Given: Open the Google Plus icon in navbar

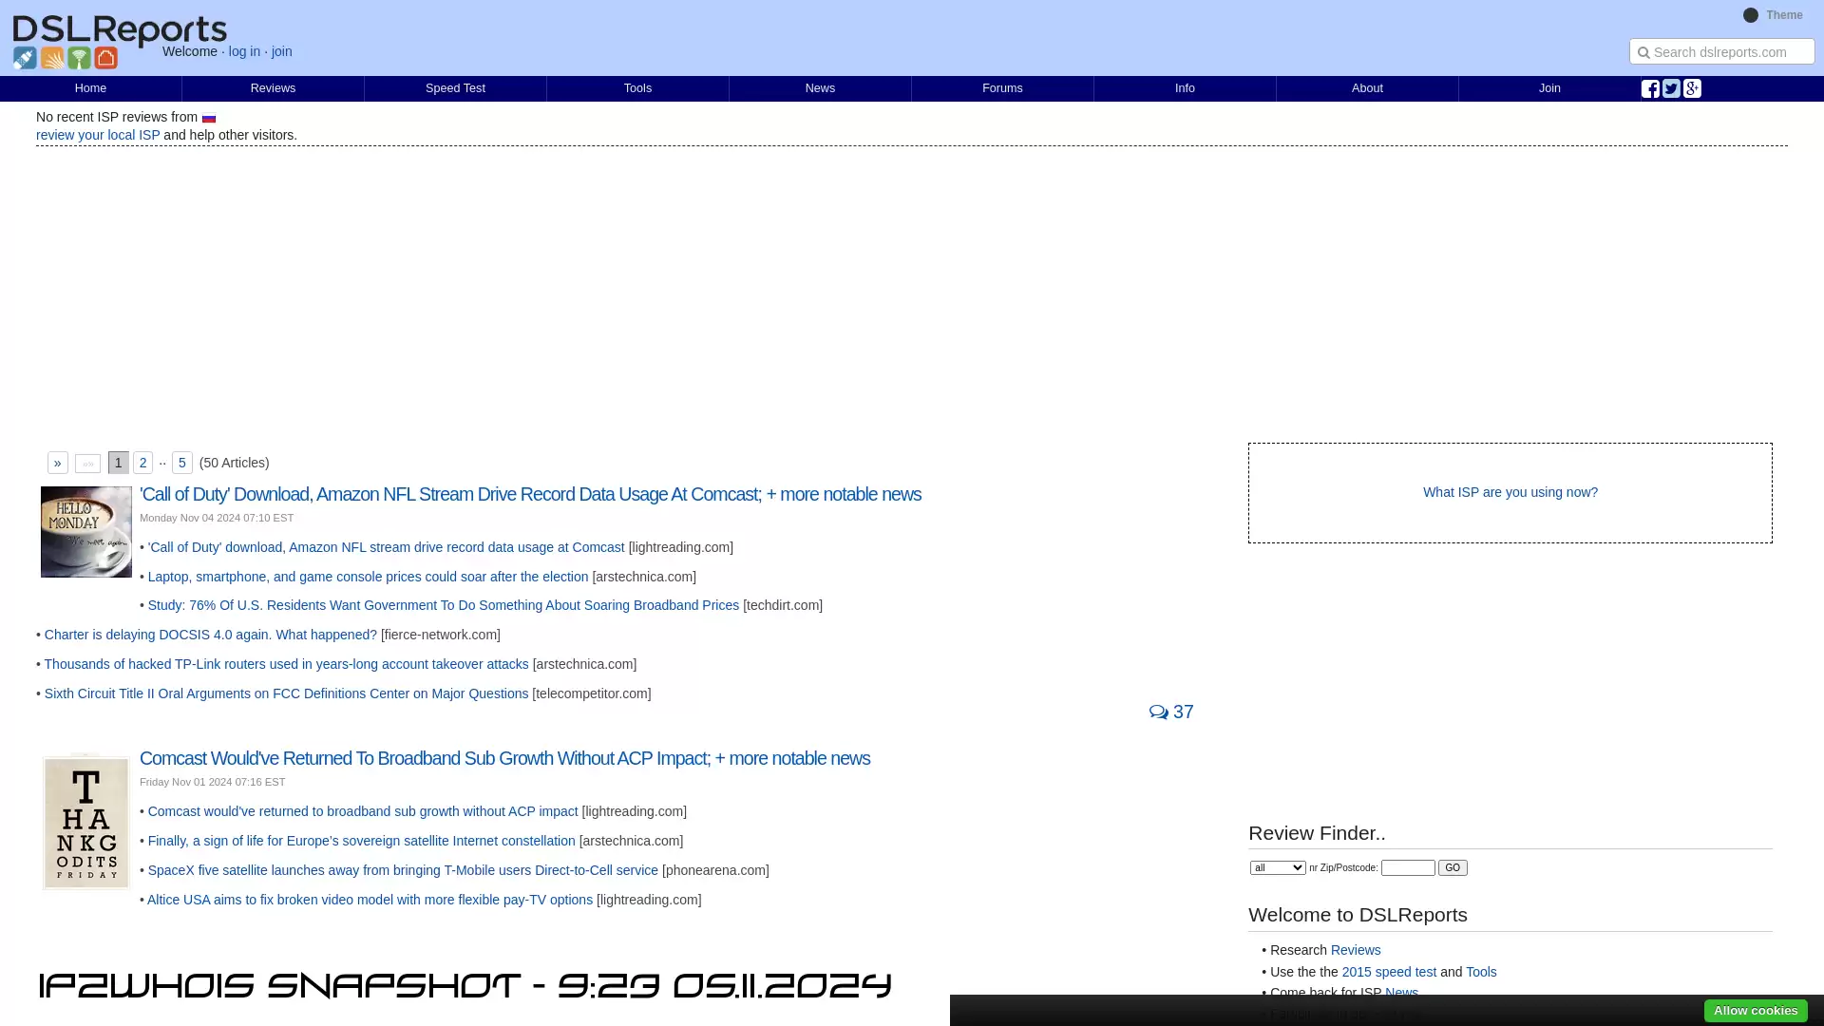Looking at the screenshot, I should 1692,88.
